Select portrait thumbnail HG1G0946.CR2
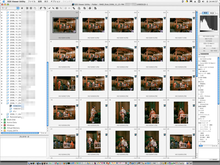This screenshot has height=165, width=220. tap(123, 142)
